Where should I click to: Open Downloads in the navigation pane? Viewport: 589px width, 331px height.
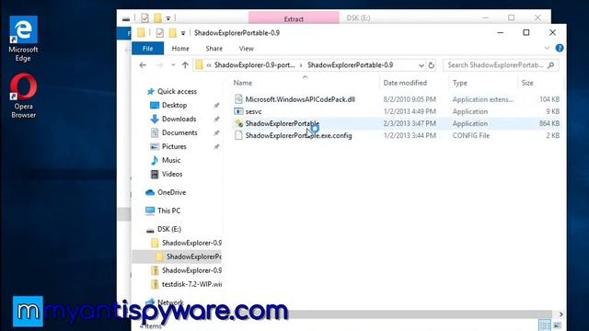[179, 119]
